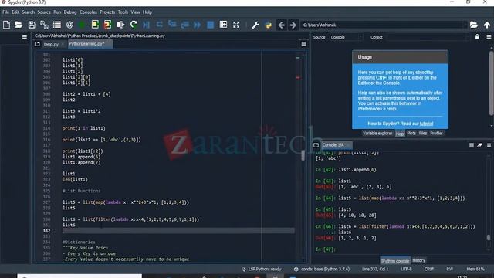Re-run last script icon
Viewport: 494px width, 278px height.
click(134, 25)
